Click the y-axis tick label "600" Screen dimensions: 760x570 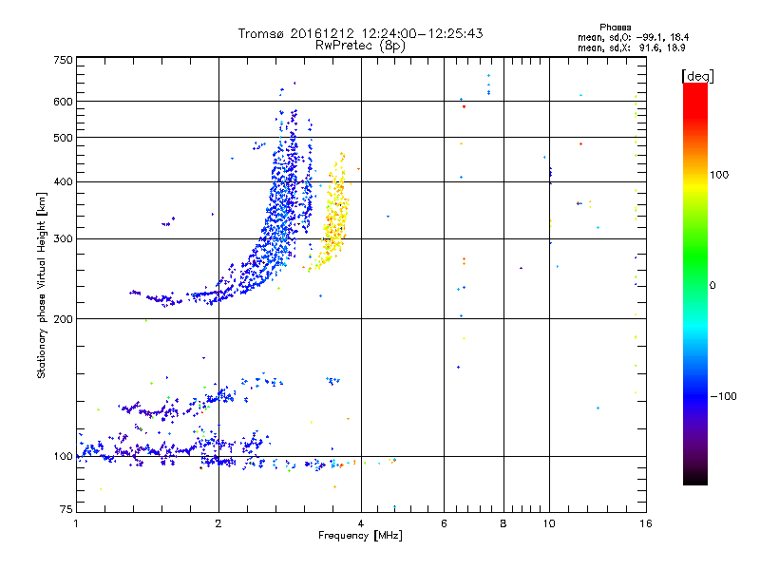coord(63,102)
